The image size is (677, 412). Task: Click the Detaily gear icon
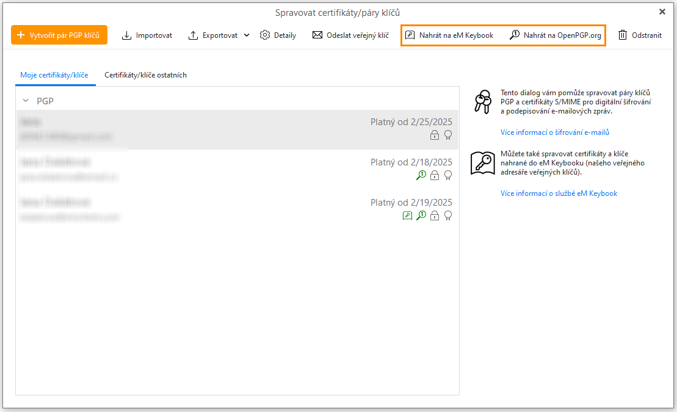[x=264, y=35]
